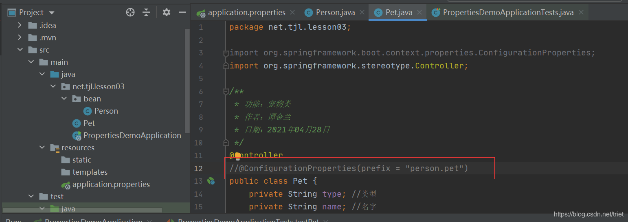Fold the Javadoc comment on line 6

(226, 92)
